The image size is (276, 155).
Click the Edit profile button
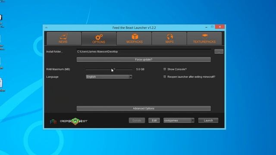[154, 121]
